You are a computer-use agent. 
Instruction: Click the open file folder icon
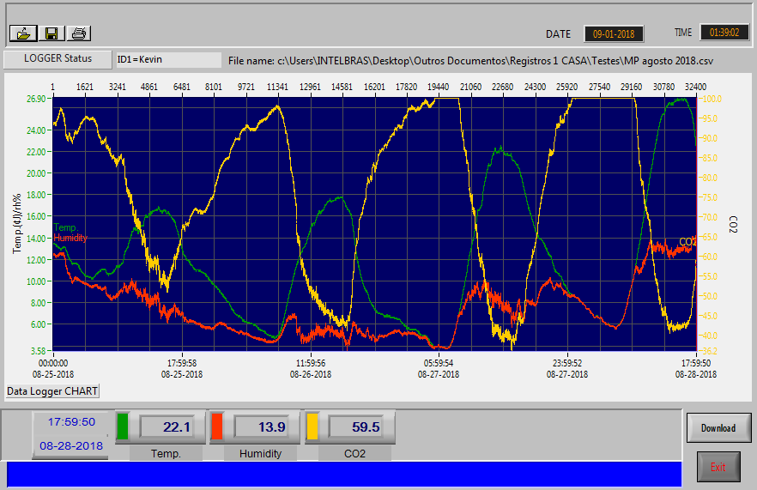[x=23, y=33]
